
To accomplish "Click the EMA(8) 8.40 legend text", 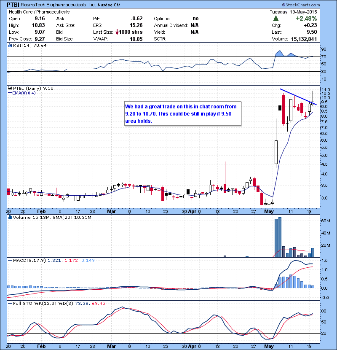I will point(24,93).
